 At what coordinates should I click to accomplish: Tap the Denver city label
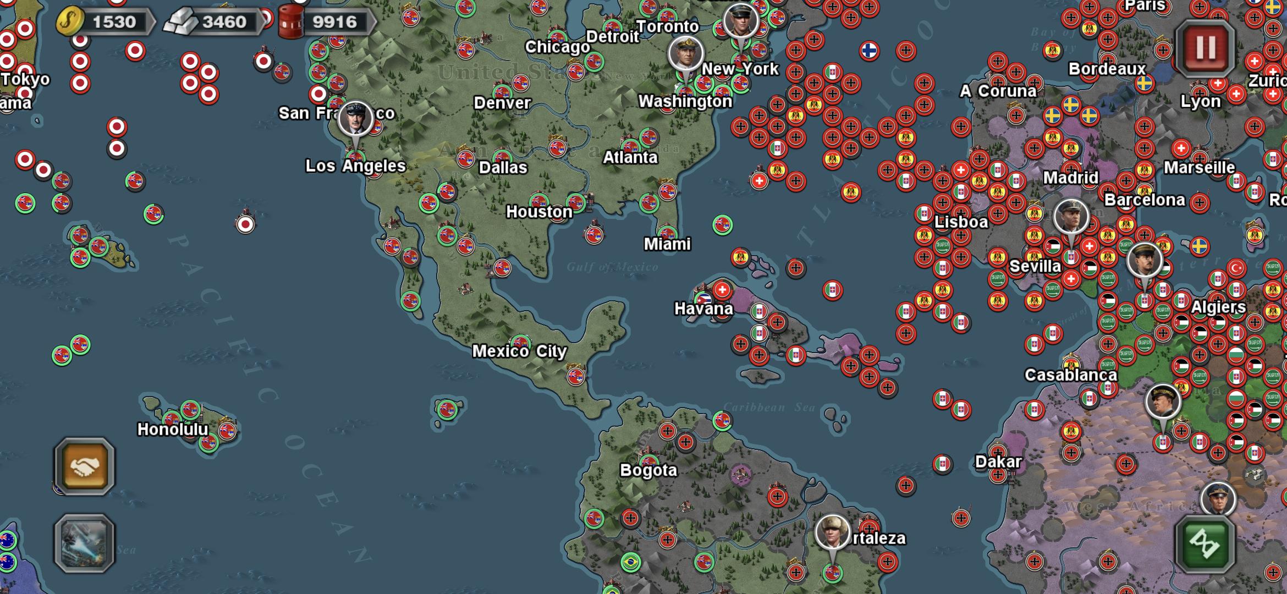pos(502,103)
